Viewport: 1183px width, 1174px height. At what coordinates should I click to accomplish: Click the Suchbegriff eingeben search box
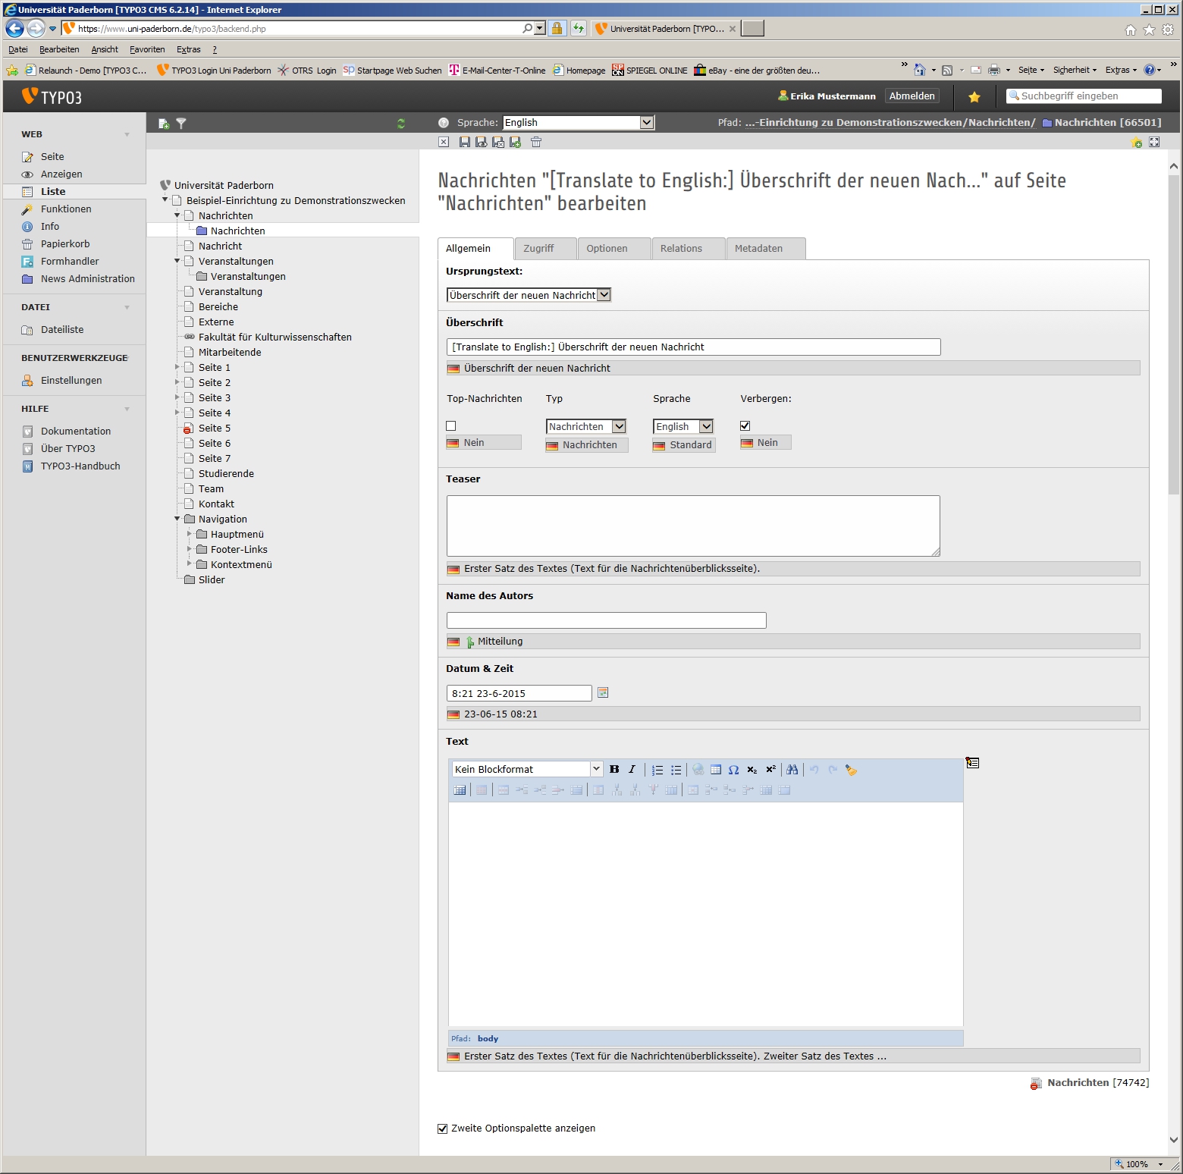[1084, 96]
